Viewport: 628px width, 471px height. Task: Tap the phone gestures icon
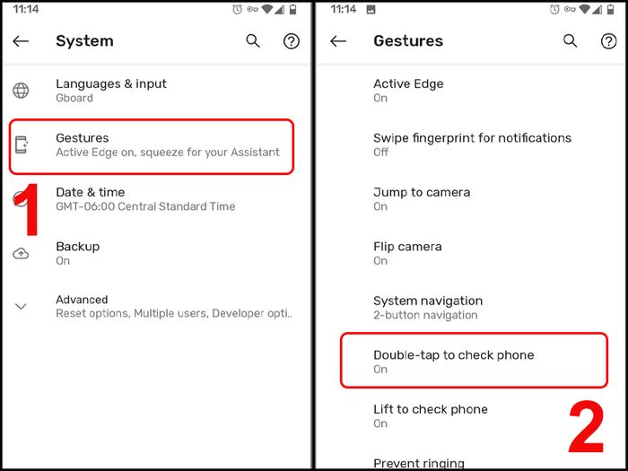click(22, 145)
